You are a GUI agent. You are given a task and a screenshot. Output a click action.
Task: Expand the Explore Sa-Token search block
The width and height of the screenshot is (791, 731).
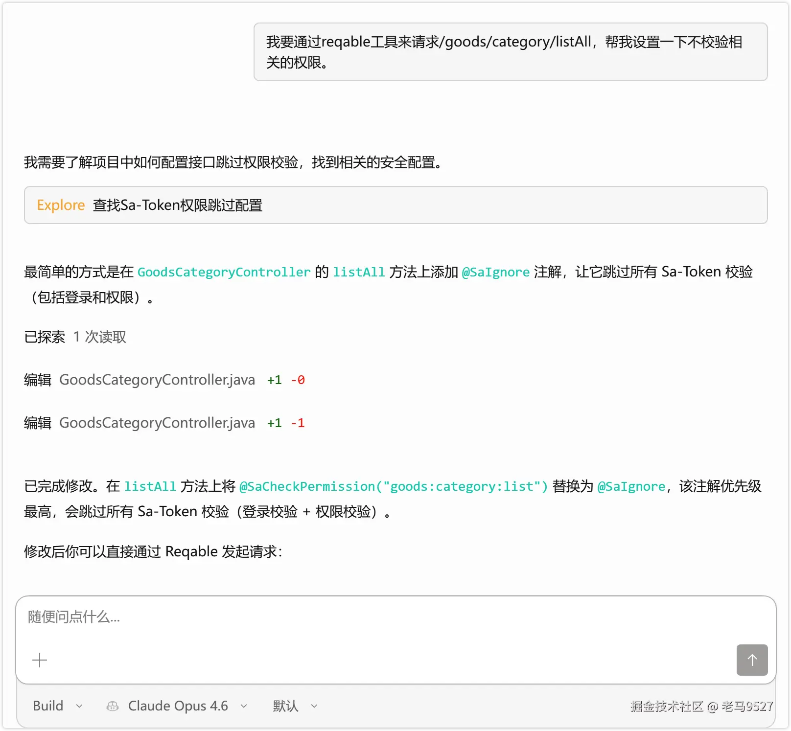(395, 205)
